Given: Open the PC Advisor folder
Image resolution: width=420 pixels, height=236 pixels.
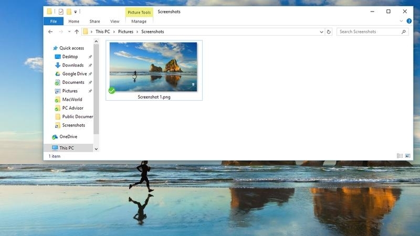Looking at the screenshot, I should (72, 108).
